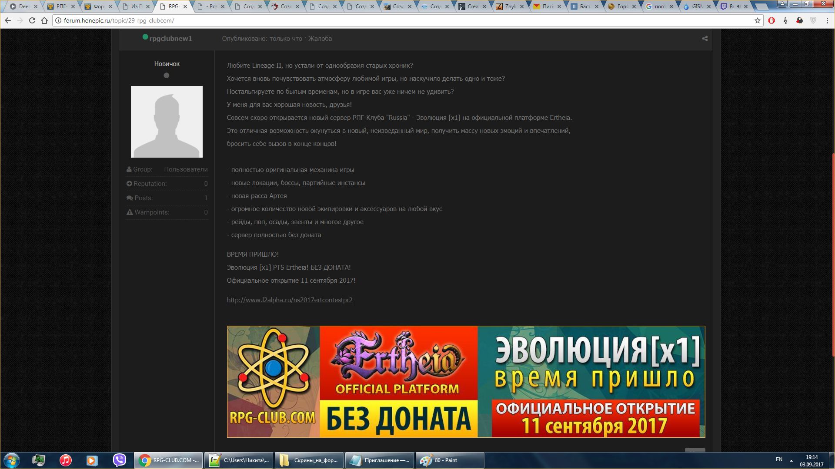Click the default user avatar image
Screen dimensions: 835x469
click(x=167, y=122)
